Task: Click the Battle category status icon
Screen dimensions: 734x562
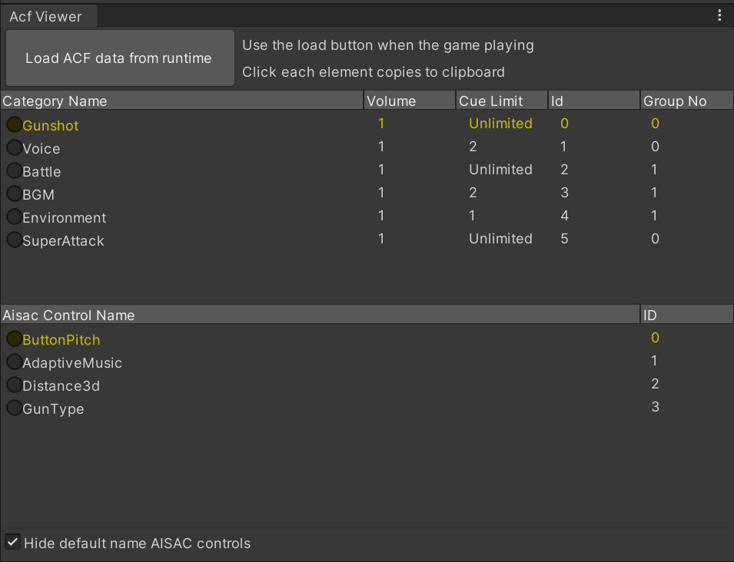Action: pos(14,171)
